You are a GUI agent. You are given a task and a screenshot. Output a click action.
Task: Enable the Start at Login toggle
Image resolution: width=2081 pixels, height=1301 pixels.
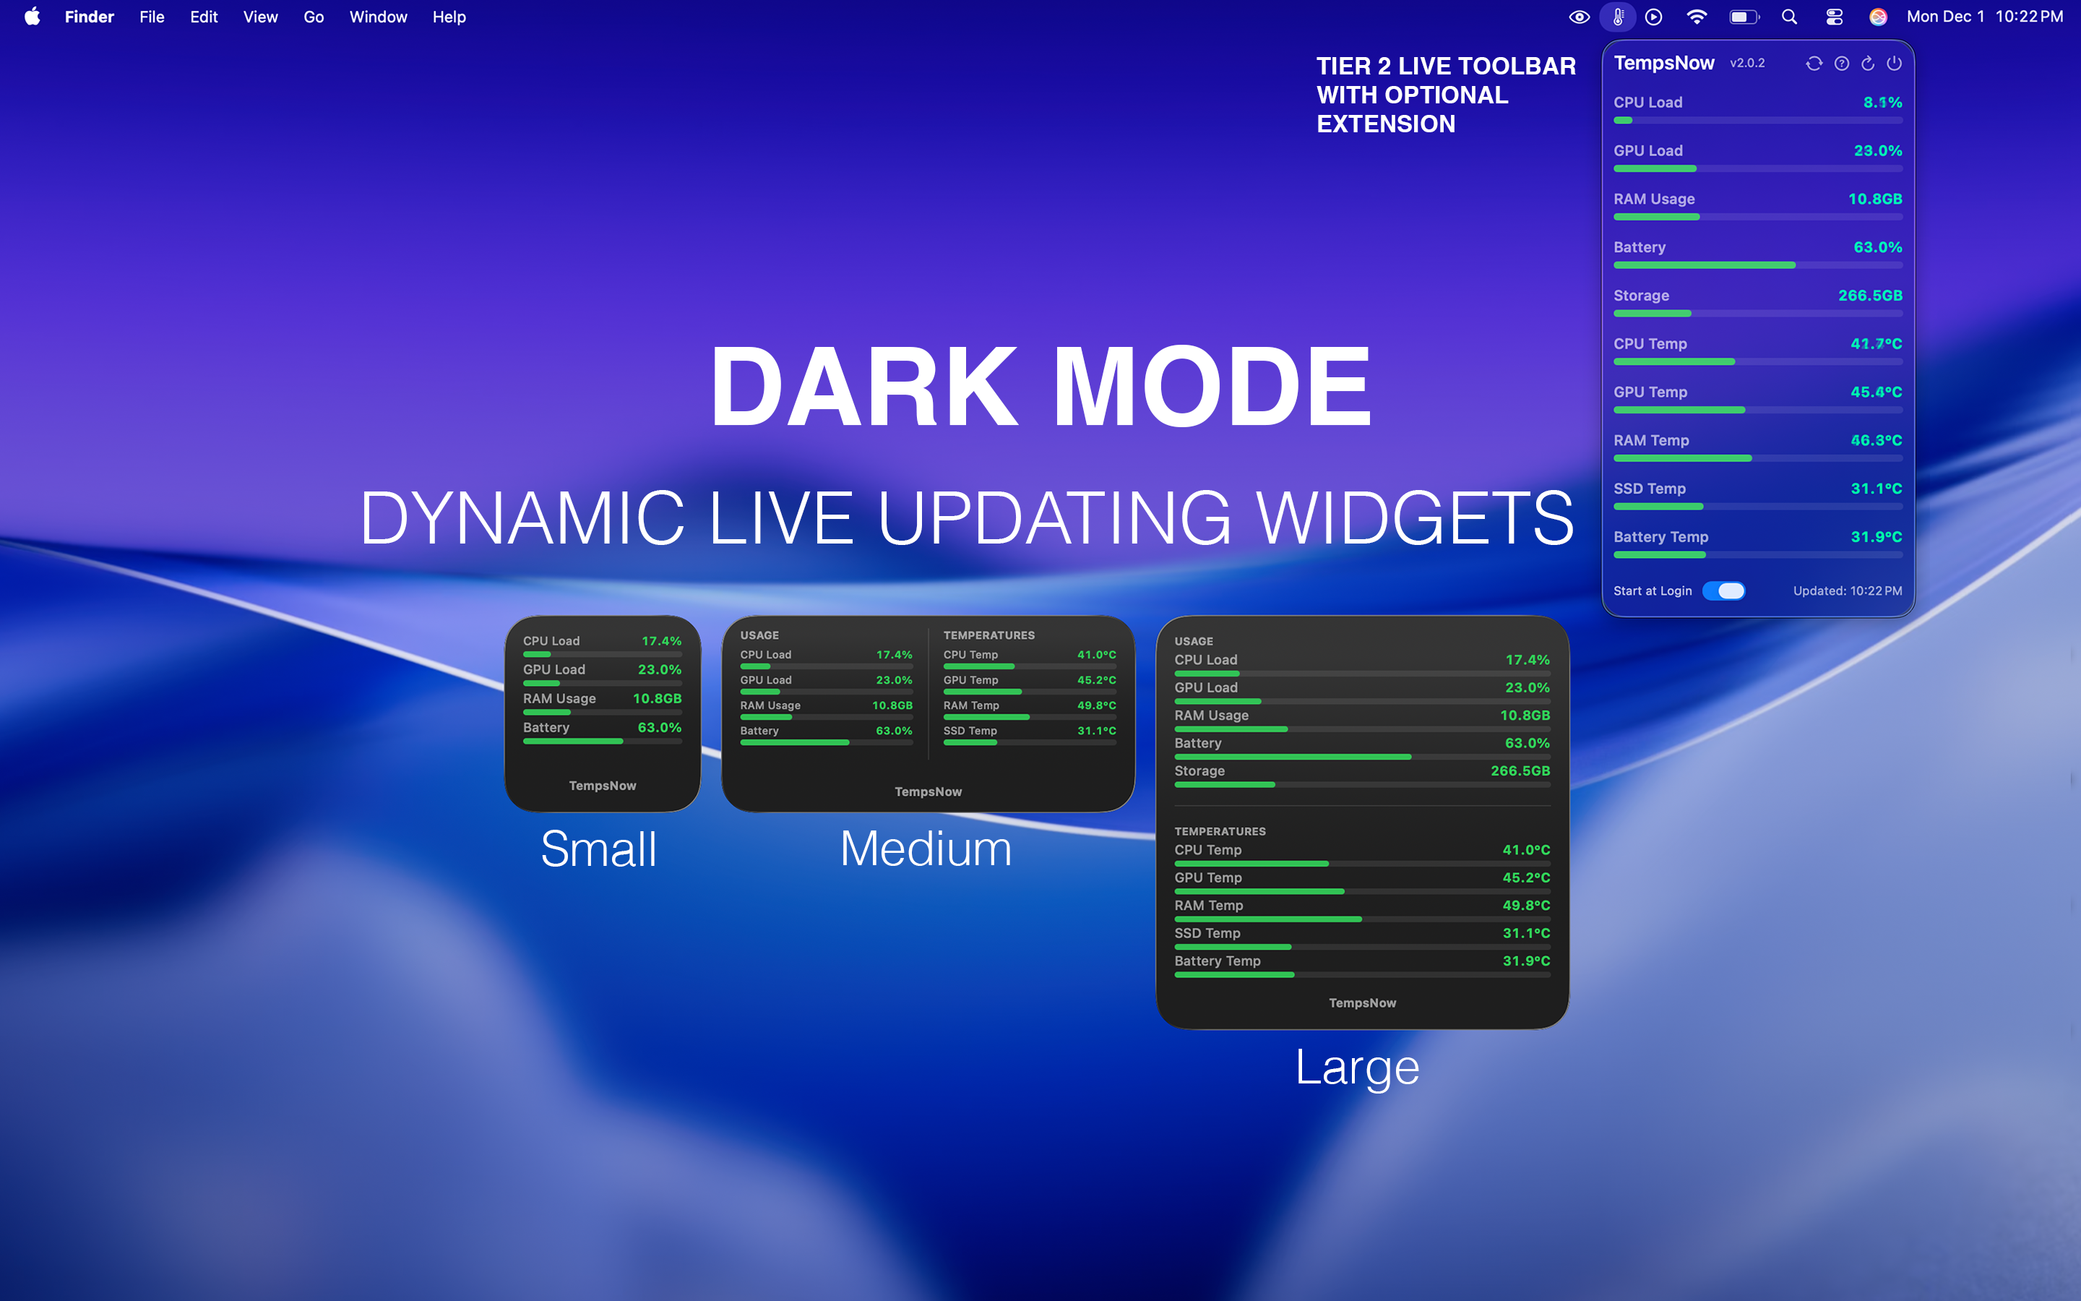click(x=1725, y=591)
